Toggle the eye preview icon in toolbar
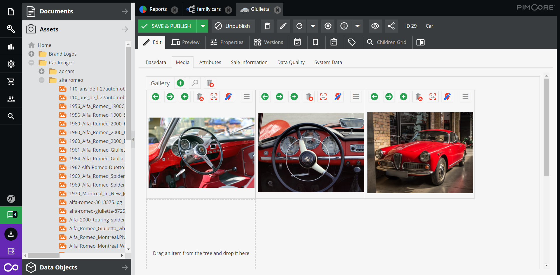The image size is (560, 275). (375, 26)
